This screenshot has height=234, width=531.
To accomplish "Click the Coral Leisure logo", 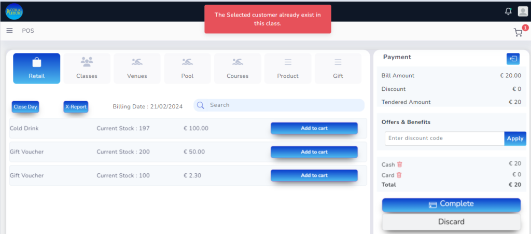I will (14, 11).
